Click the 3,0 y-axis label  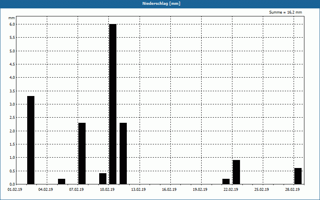(x=12, y=104)
